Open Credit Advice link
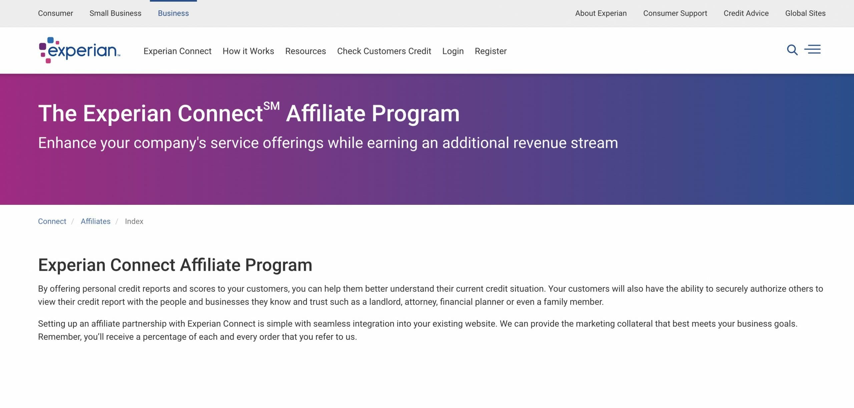 click(x=746, y=13)
